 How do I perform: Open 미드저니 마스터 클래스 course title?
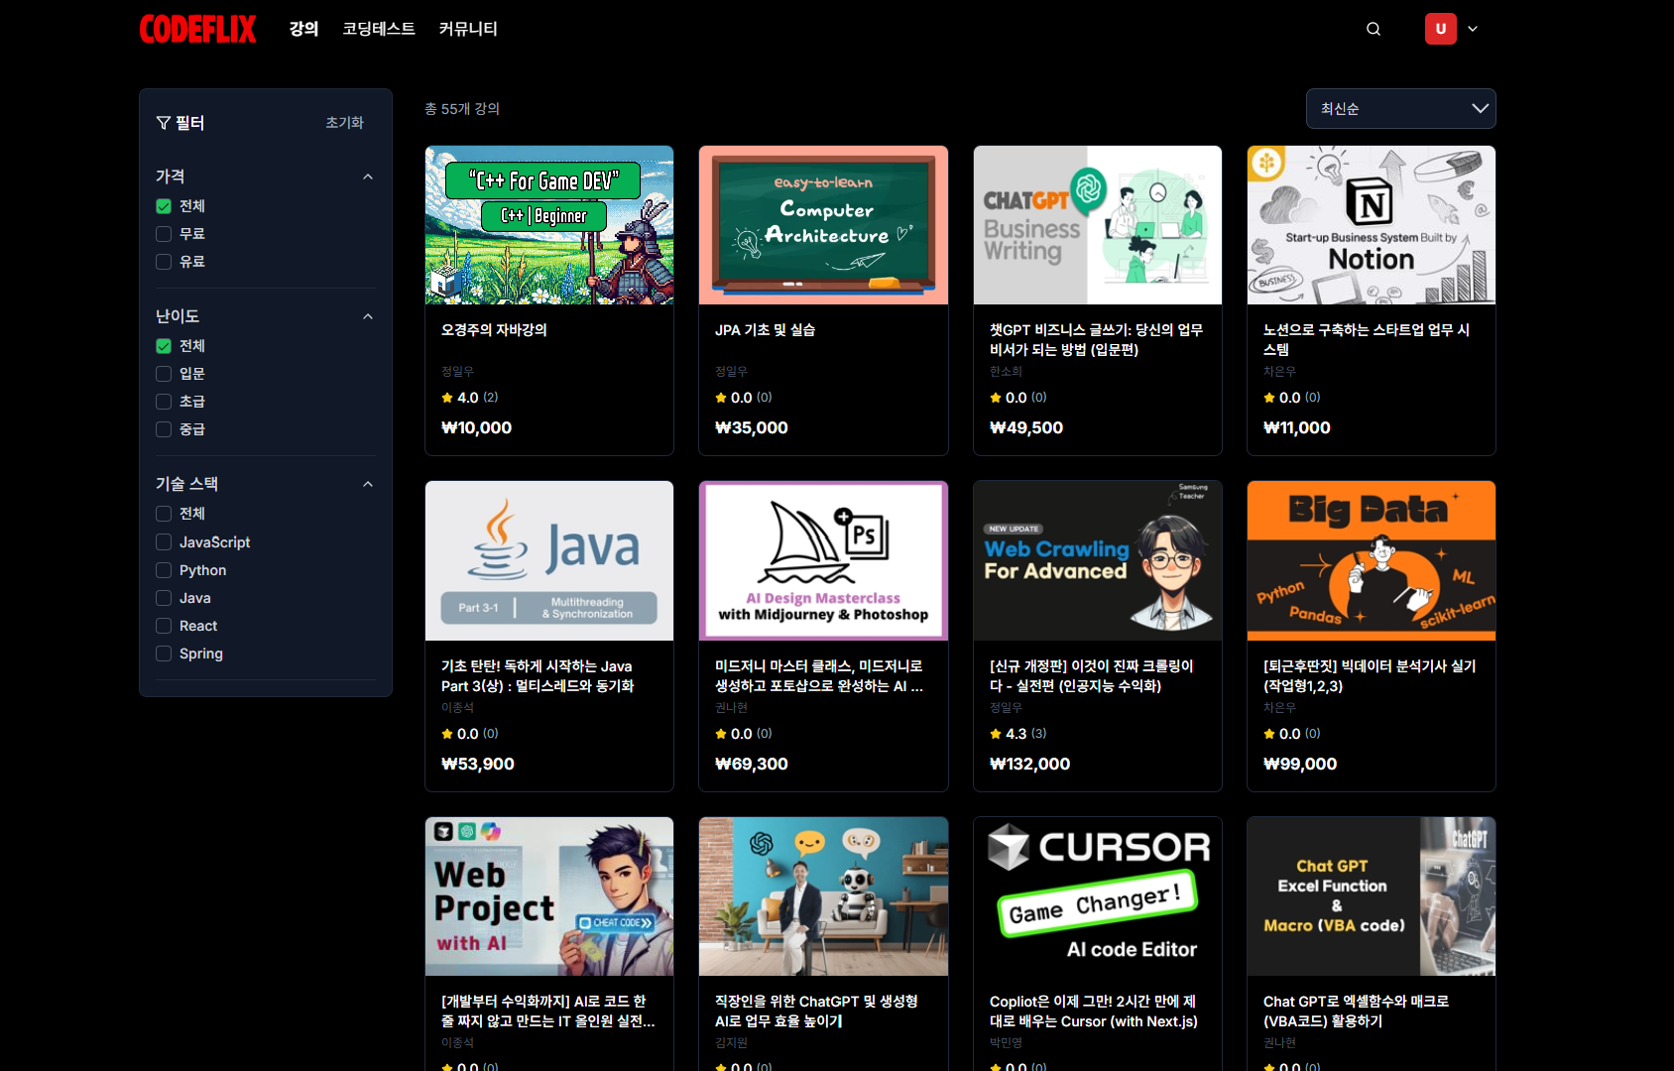coord(819,676)
